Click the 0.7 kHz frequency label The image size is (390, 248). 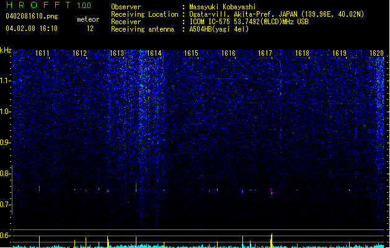[6, 205]
